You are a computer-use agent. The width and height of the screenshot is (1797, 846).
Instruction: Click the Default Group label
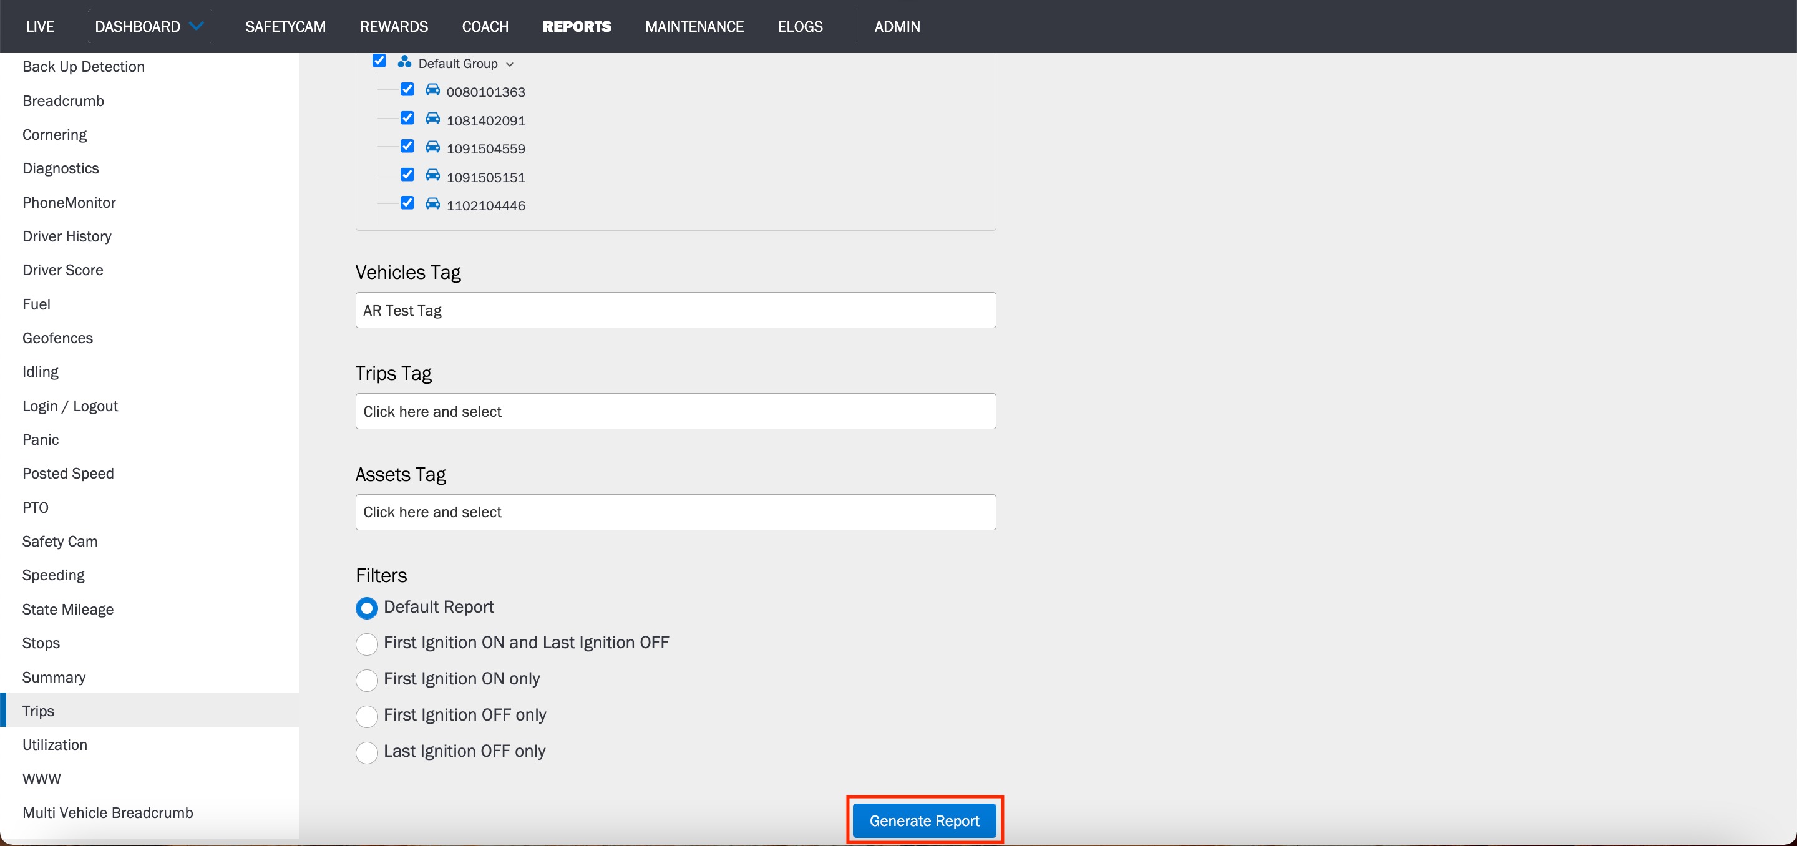click(457, 64)
